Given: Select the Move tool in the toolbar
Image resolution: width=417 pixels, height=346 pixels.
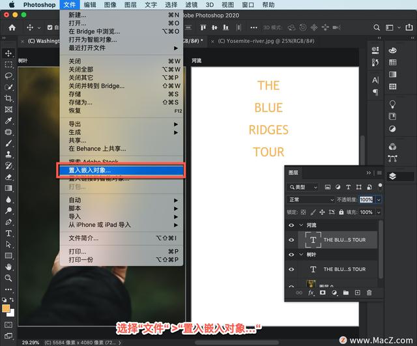Looking at the screenshot, I should pyautogui.click(x=8, y=53).
